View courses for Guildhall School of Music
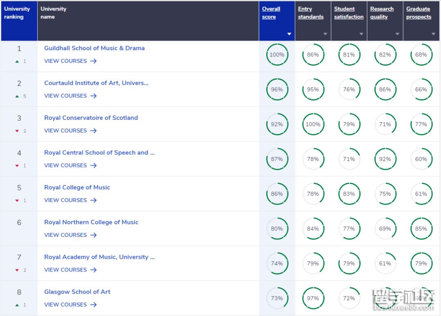Image resolution: width=441 pixels, height=316 pixels. tap(70, 61)
